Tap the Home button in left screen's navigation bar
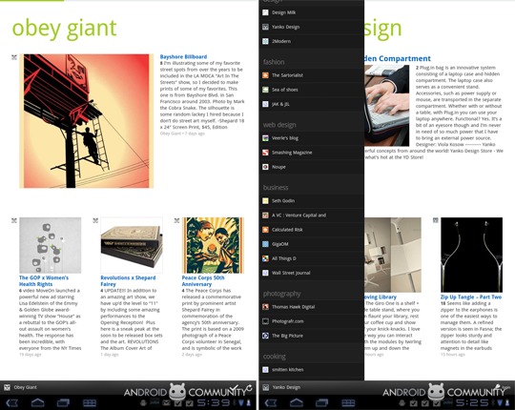The width and height of the screenshot is (515, 410). [38, 402]
